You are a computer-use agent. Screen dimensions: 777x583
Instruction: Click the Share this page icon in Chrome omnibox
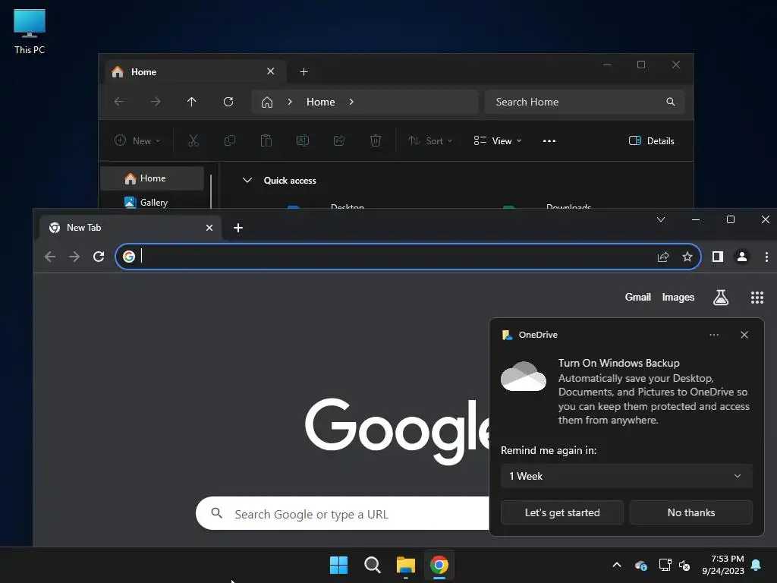[x=663, y=257]
